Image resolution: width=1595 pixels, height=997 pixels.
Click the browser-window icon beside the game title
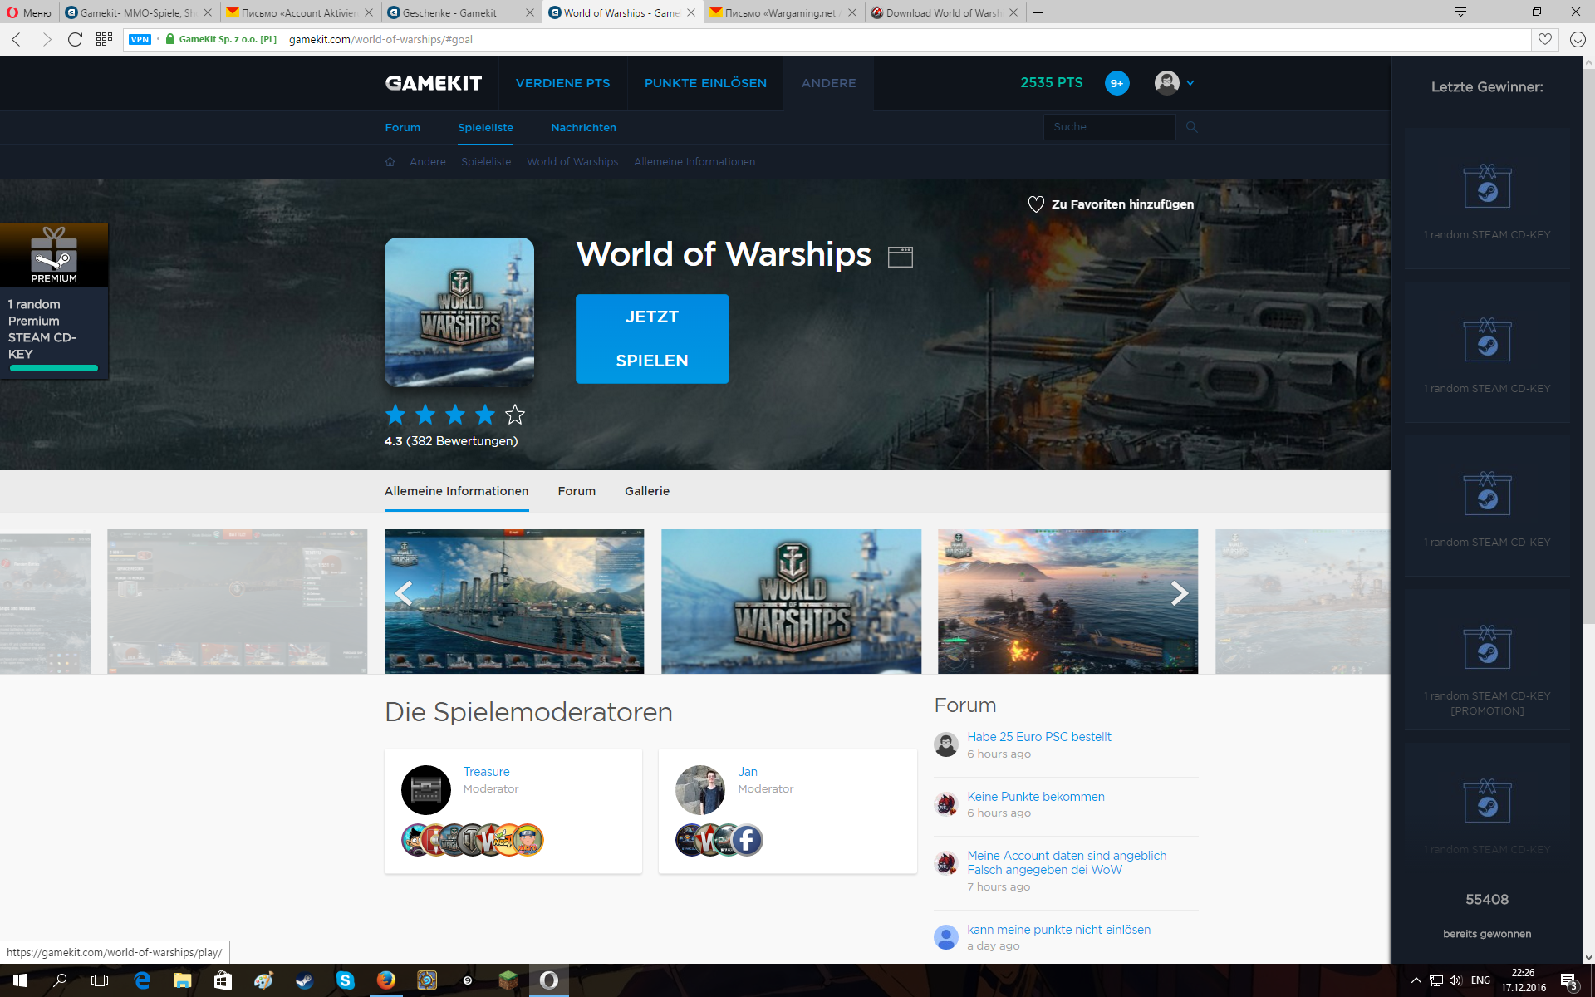(x=901, y=257)
